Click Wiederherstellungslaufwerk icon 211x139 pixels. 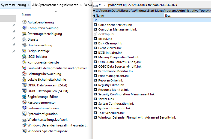pos(24,120)
